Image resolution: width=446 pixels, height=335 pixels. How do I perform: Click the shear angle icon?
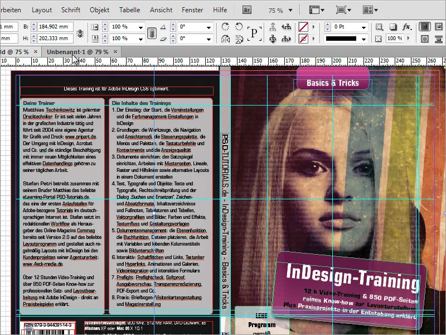coord(163,39)
